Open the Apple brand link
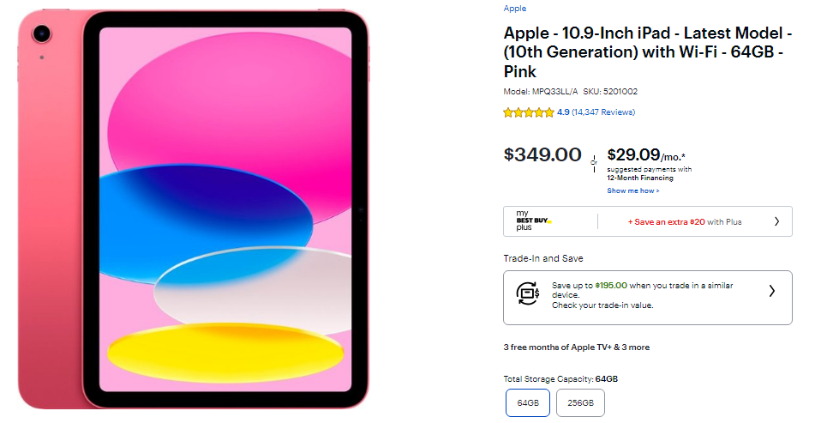827x423 pixels. 515,9
